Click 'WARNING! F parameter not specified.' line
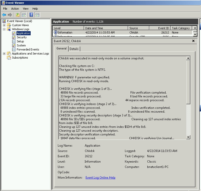Viewport: 201px width, 191px height. [x=84, y=77]
